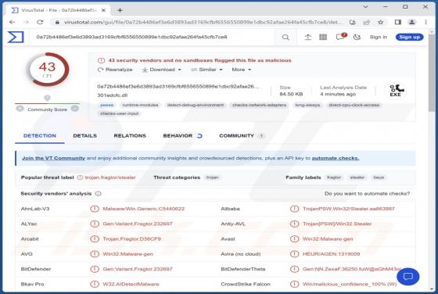Click the install app icon in address bar
This screenshot has height=294, width=438.
pos(353,22)
